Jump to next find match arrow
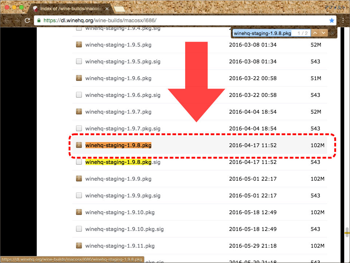Screen dimensions: 350x263 point(323,33)
